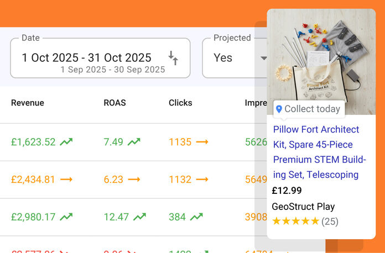385x253 pixels.
Task: Click trend icon beside 12.47 ROAS
Action: tap(139, 217)
